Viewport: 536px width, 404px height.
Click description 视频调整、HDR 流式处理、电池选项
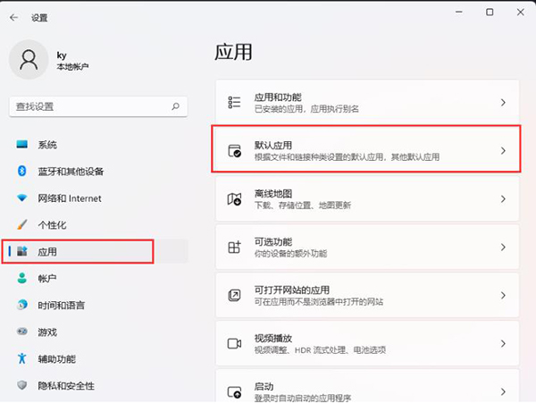tap(320, 350)
